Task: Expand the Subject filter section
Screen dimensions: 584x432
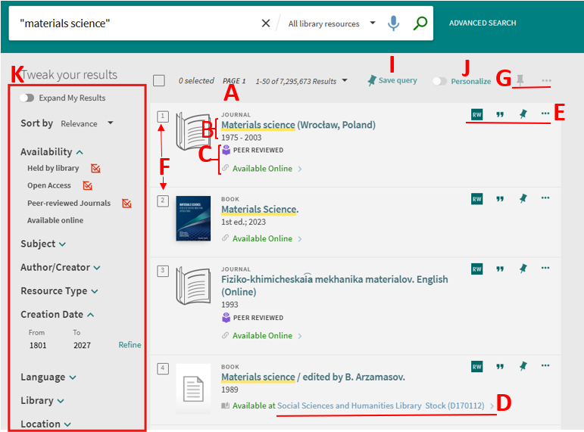Action: (x=43, y=244)
